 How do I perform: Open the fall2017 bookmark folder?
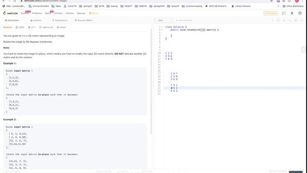pyautogui.click(x=126, y=6)
